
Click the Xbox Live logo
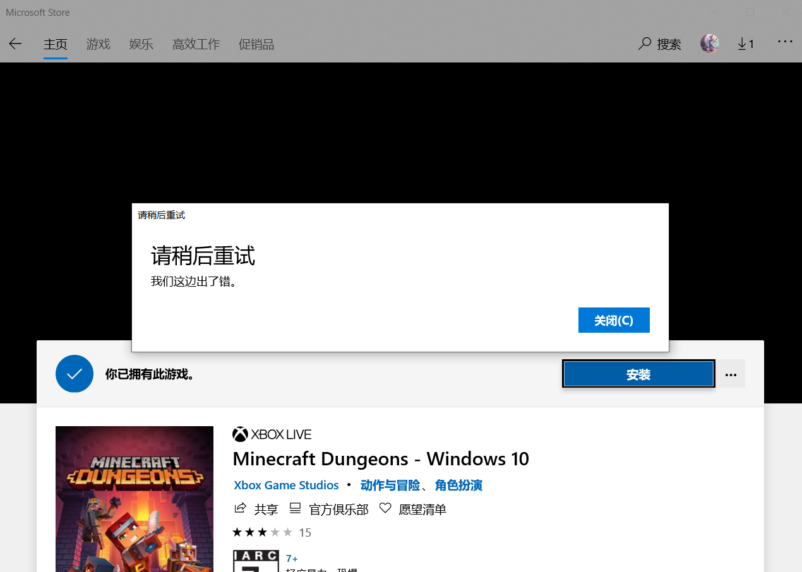pyautogui.click(x=272, y=434)
